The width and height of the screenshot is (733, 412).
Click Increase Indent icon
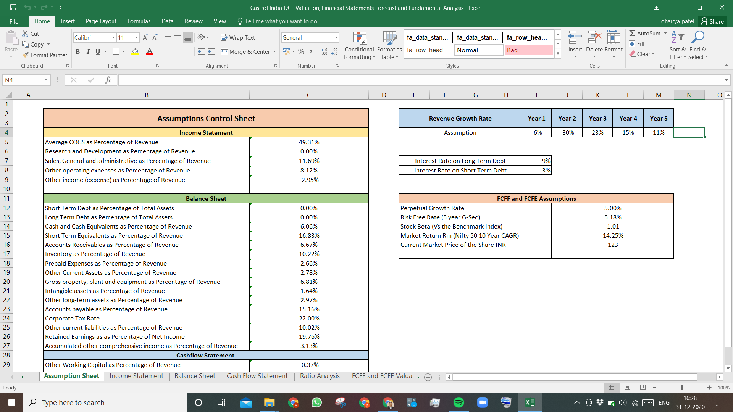click(x=211, y=51)
